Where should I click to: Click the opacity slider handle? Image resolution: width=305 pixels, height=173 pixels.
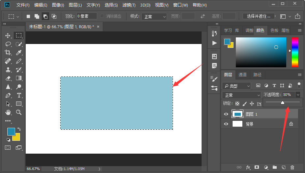[283, 103]
